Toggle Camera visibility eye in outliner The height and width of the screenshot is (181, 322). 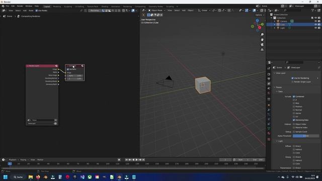(315, 21)
